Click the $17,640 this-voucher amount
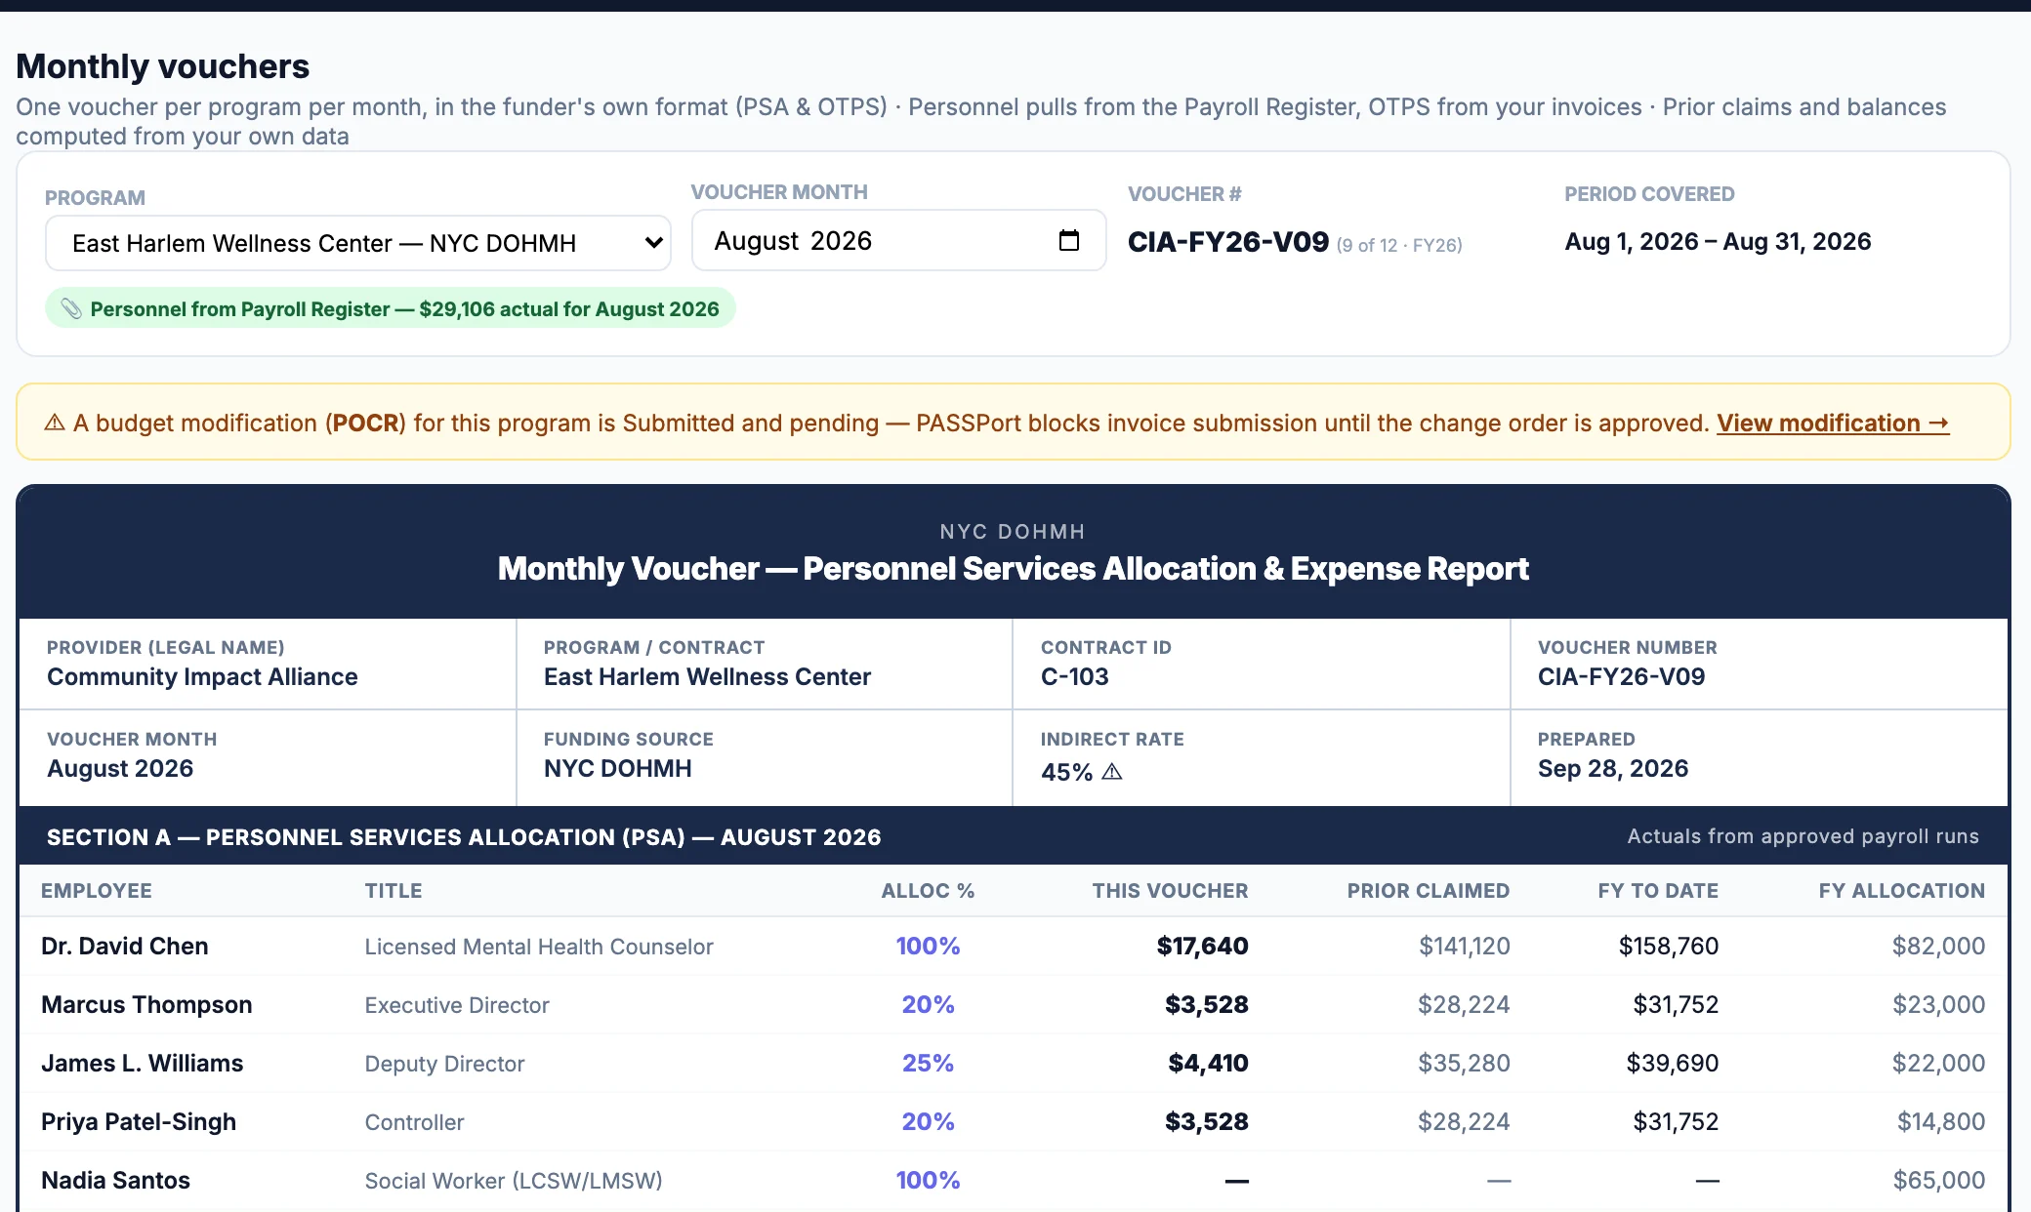Image resolution: width=2031 pixels, height=1212 pixels. (1202, 946)
